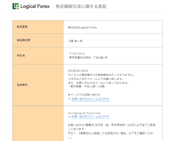Click the 所在地 row label
Image resolution: width=173 pixels, height=141 pixels.
[x=21, y=55]
